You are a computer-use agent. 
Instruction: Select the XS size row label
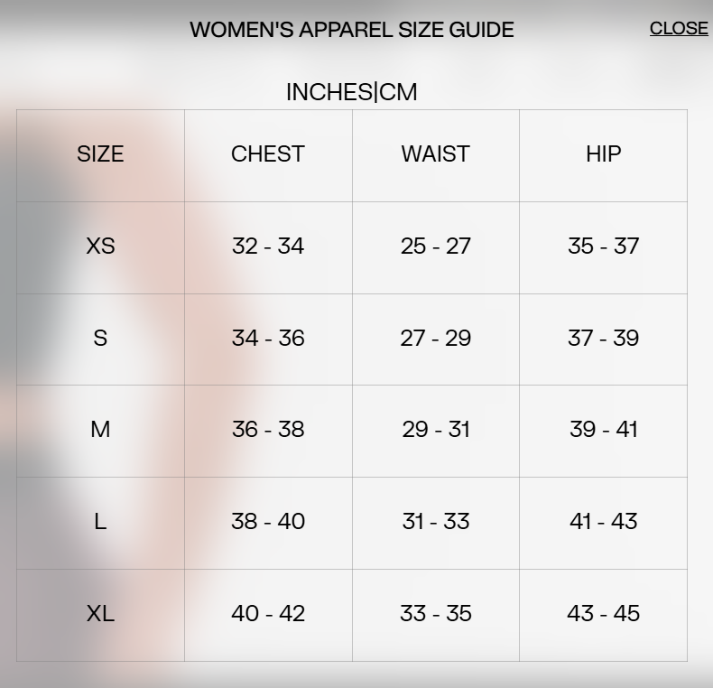[x=100, y=246]
